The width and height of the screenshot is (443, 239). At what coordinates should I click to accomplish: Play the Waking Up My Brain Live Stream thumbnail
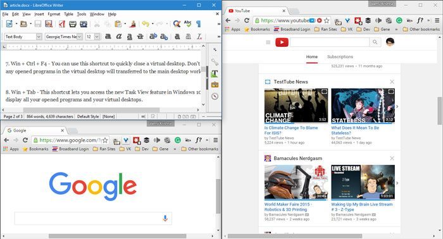coord(363,182)
